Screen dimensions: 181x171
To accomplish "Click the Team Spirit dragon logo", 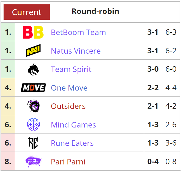I will [x=33, y=69].
